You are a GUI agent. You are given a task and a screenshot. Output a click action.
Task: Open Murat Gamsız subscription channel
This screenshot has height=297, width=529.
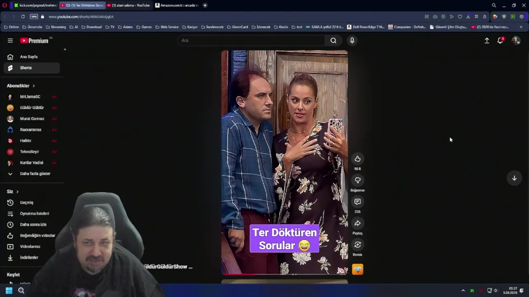[32, 119]
